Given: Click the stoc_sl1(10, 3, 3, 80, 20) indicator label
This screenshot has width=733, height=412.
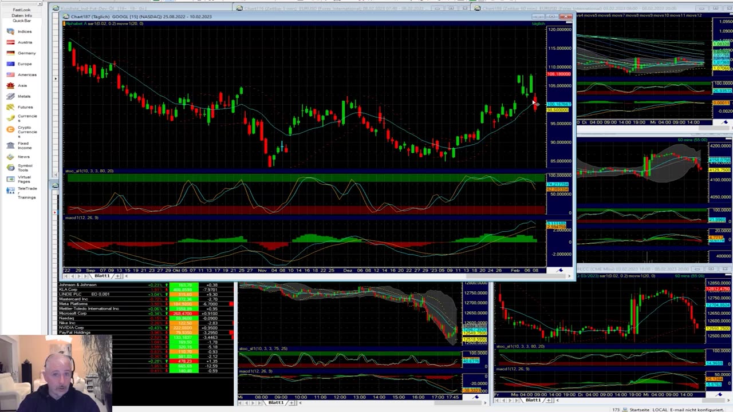Looking at the screenshot, I should click(x=89, y=171).
